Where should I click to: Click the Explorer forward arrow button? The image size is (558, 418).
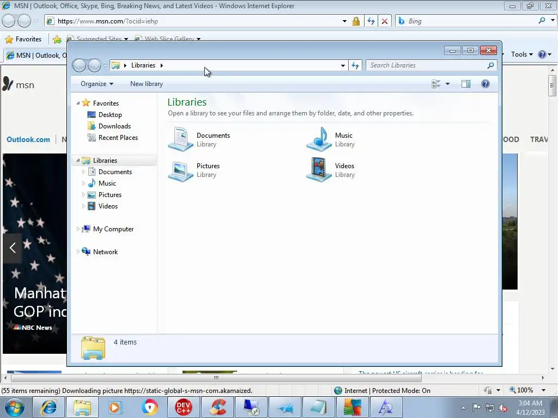point(94,65)
